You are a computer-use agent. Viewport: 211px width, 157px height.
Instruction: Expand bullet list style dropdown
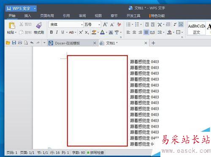pos(133,24)
